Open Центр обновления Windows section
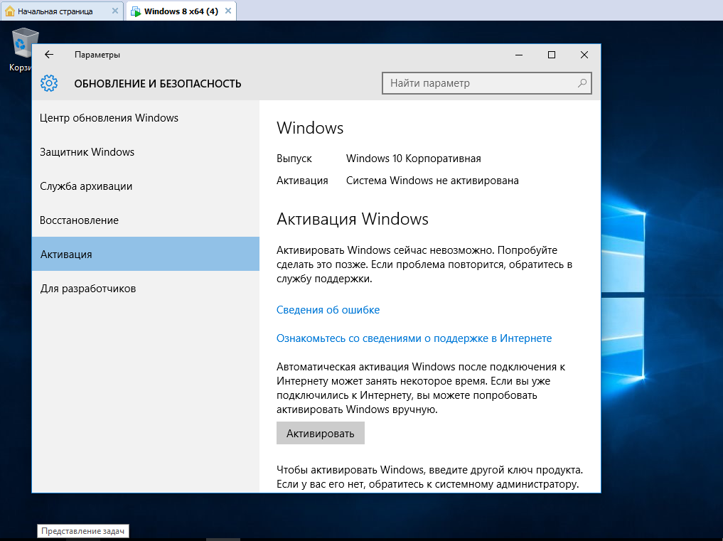The image size is (723, 541). point(146,118)
